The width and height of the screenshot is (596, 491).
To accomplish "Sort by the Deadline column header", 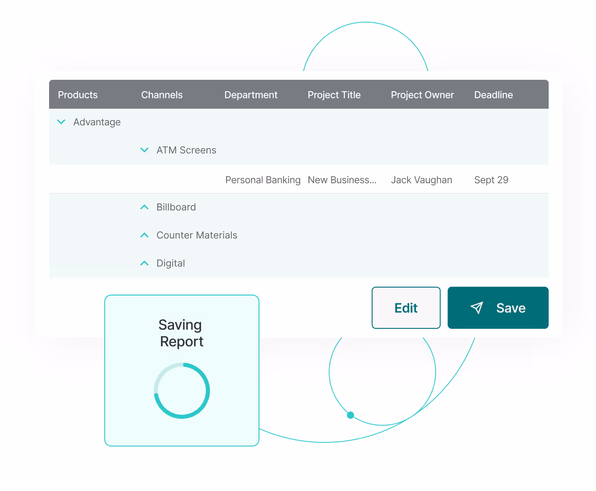I will [x=493, y=95].
